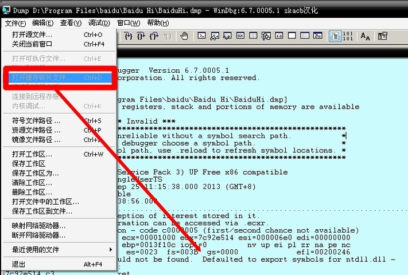
Task: Choose 资源文件路径 ... menu entry
Action: [x=59, y=130]
